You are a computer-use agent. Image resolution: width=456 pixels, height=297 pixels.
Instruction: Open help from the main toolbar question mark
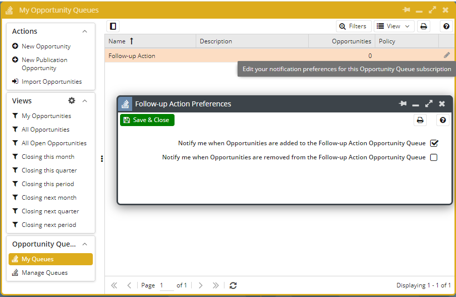(446, 26)
